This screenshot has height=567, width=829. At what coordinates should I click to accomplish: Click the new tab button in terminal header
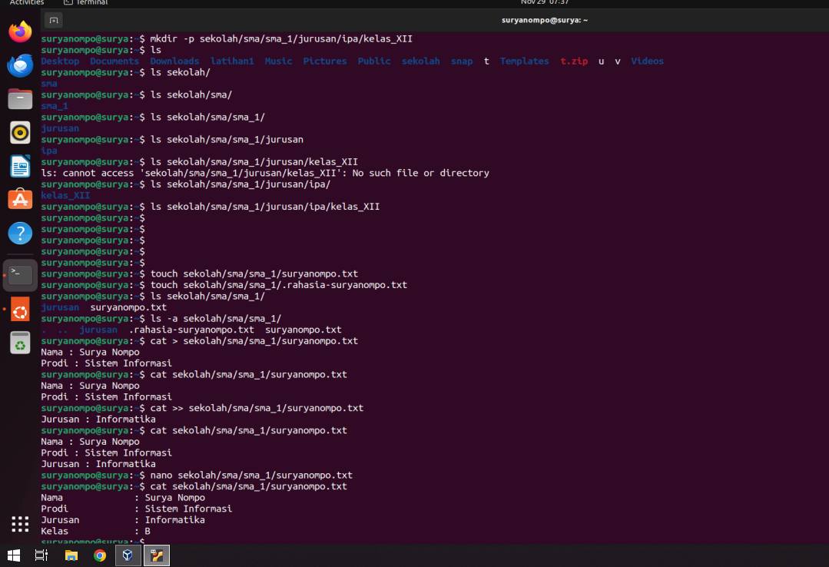54,20
